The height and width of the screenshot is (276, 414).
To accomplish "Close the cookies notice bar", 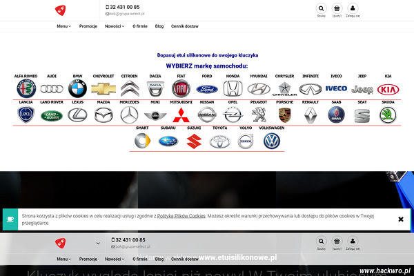I will (x=400, y=219).
